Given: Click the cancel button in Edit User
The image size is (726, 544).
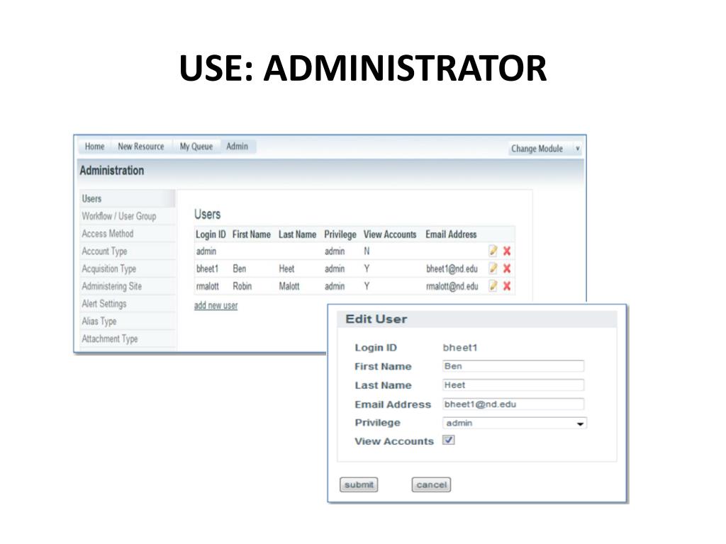Looking at the screenshot, I should click(x=431, y=484).
